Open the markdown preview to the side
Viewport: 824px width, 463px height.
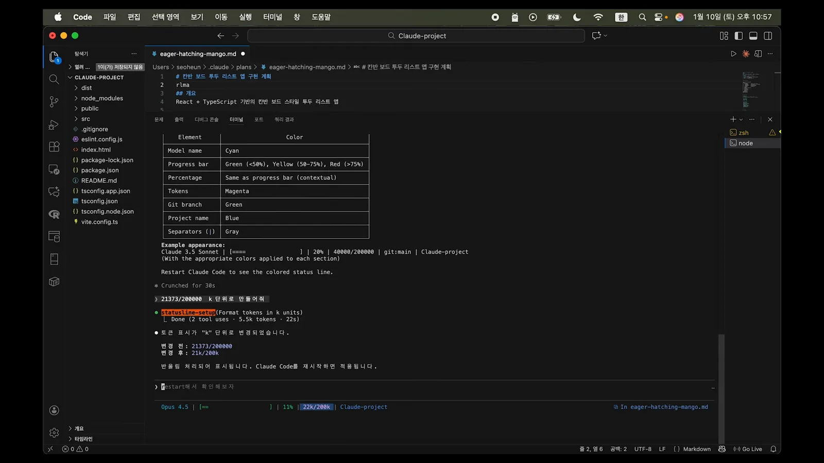click(x=758, y=54)
